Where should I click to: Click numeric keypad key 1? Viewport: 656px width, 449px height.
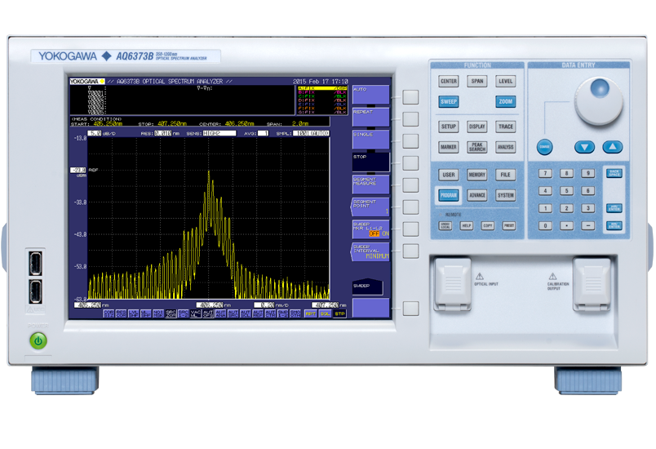pos(545,208)
